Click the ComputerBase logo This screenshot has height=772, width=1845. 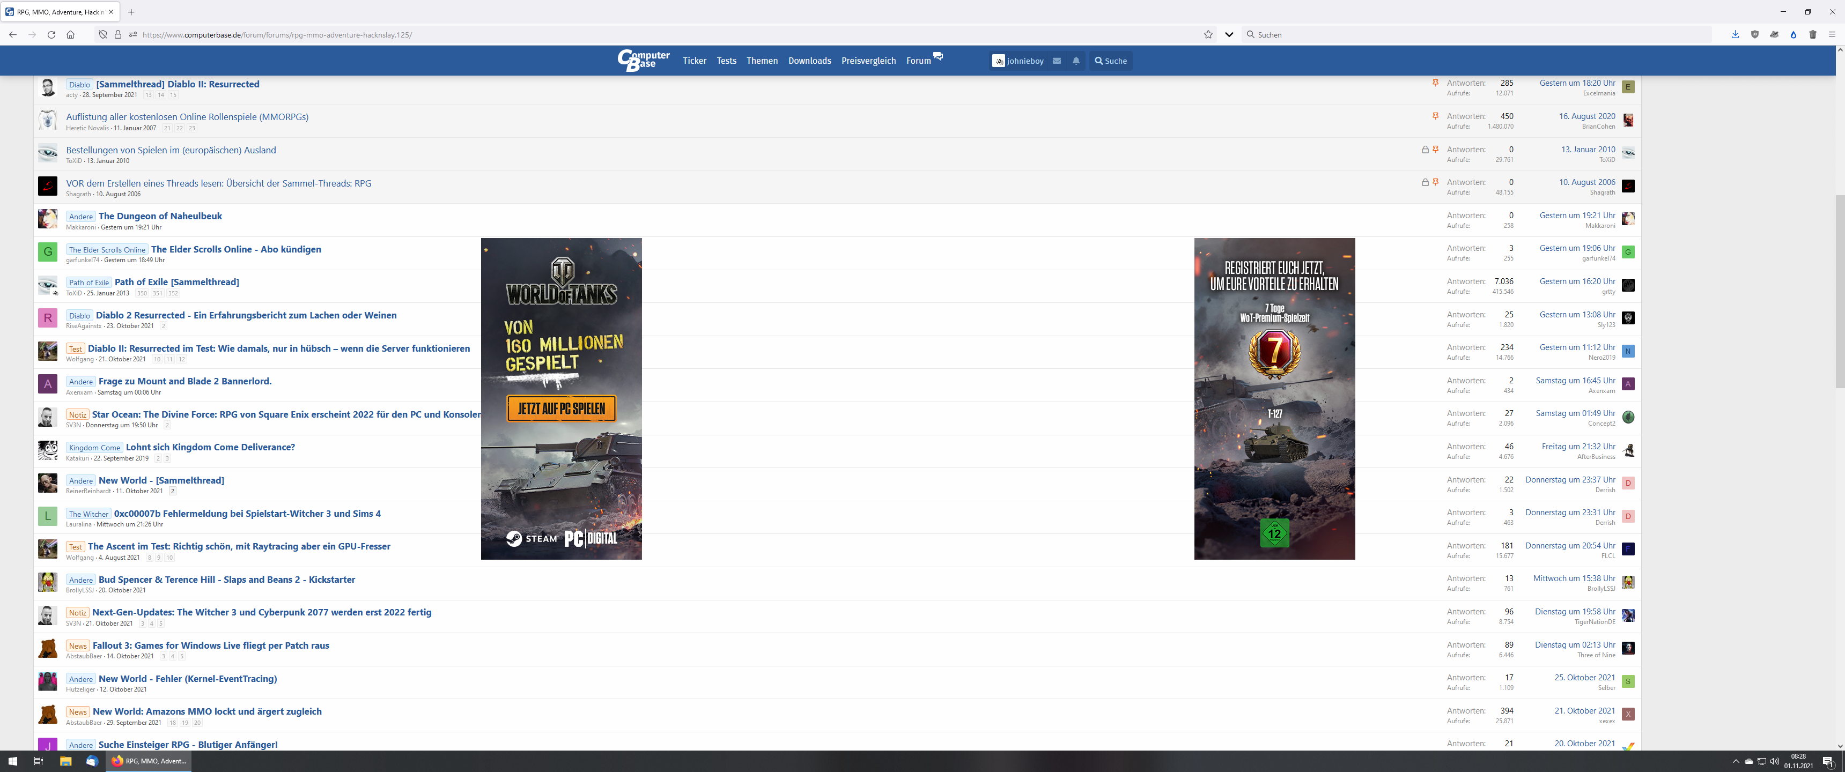pyautogui.click(x=643, y=60)
